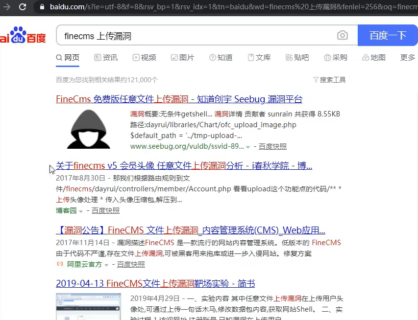Open the 2019-04-13 FineCMS 靶场实验 简书 result
418x320 pixels.
pyautogui.click(x=155, y=283)
